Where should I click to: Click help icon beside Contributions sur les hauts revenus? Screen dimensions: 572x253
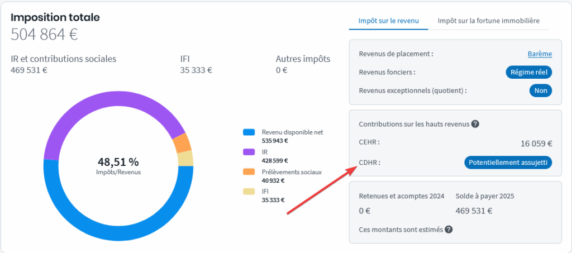tap(475, 124)
